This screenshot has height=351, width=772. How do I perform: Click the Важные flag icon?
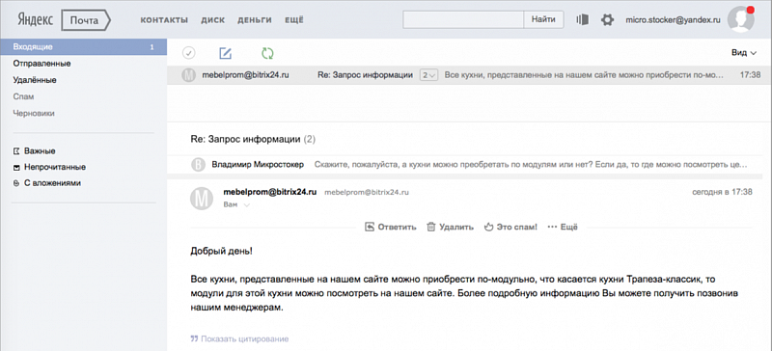tap(16, 151)
